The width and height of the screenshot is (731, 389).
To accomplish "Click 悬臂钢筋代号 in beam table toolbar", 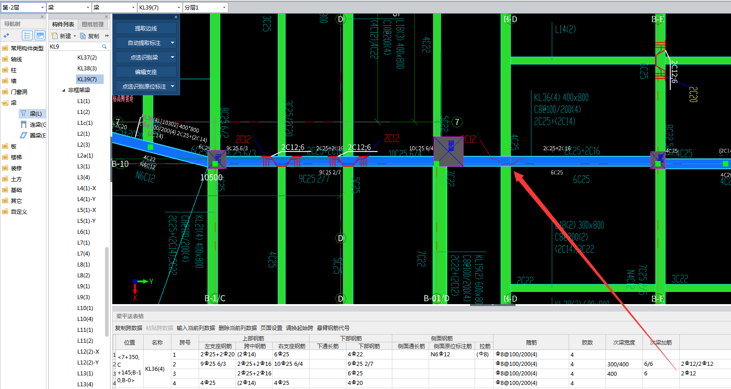I will coord(333,328).
